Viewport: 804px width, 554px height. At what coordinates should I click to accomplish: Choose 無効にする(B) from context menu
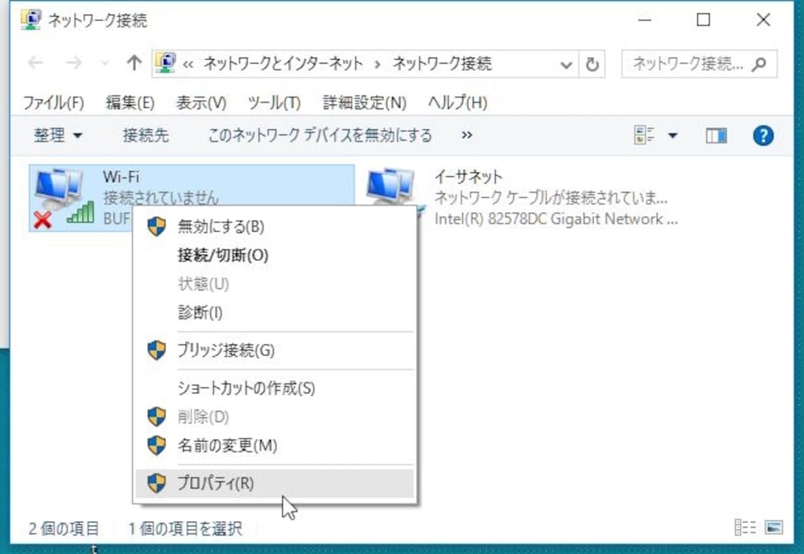pos(275,226)
